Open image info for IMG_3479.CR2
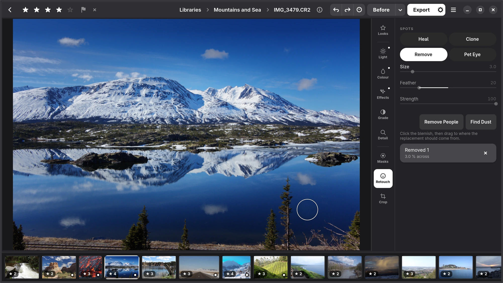Image resolution: width=503 pixels, height=283 pixels. click(319, 10)
